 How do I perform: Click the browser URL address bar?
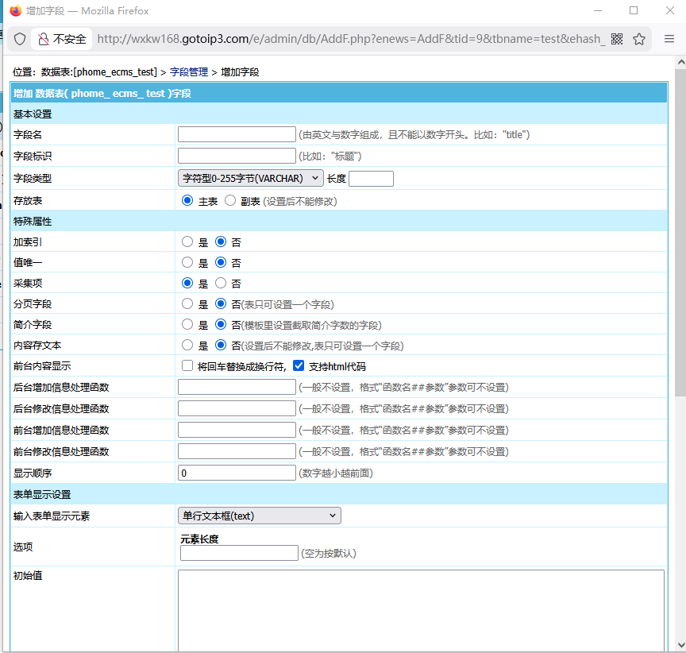(x=350, y=39)
